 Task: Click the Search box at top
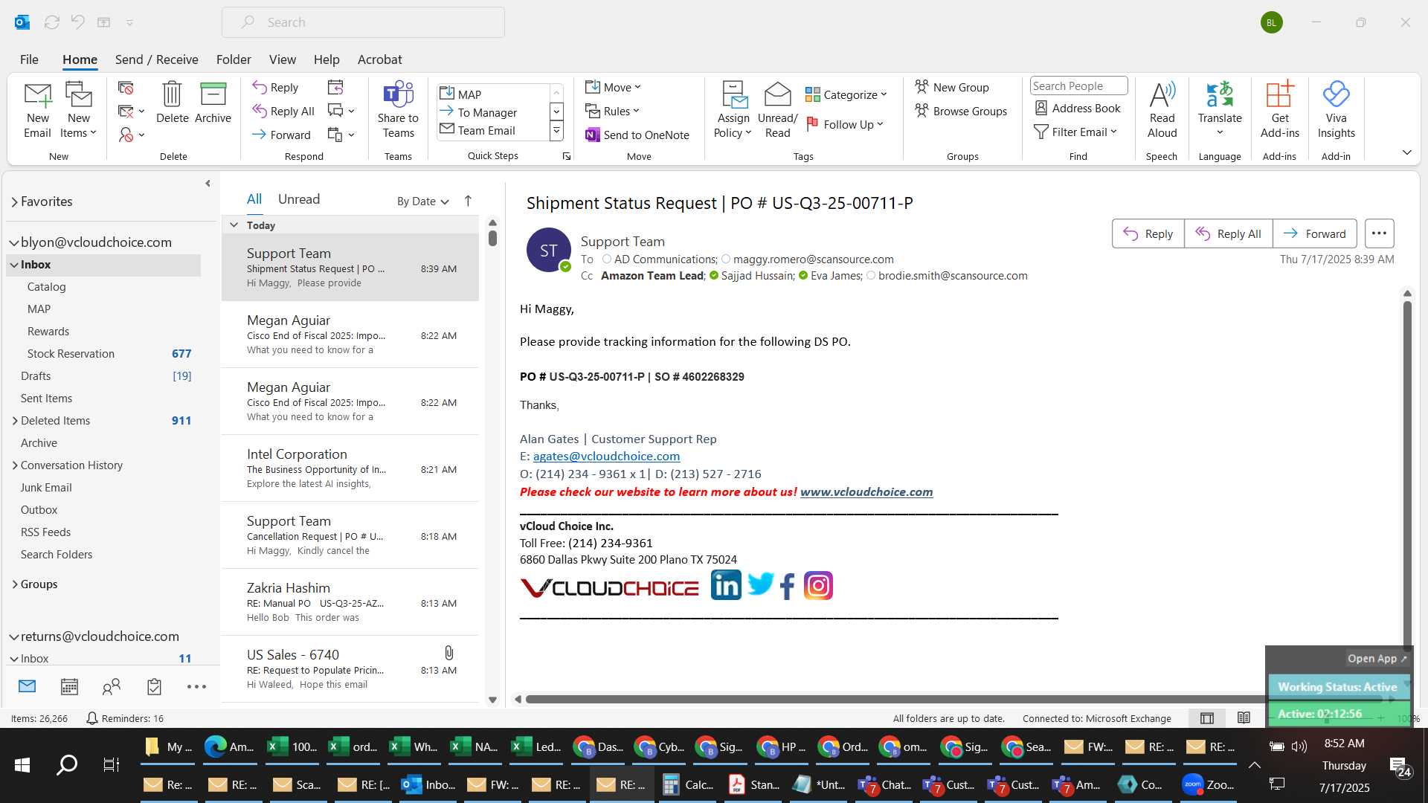click(363, 22)
